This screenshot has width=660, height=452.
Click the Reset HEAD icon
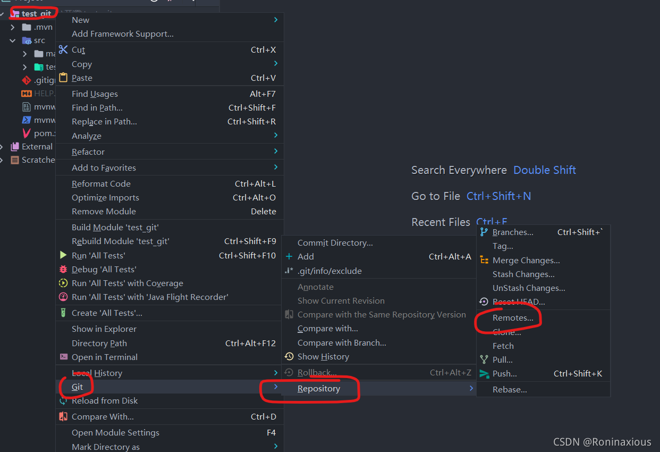tap(484, 302)
